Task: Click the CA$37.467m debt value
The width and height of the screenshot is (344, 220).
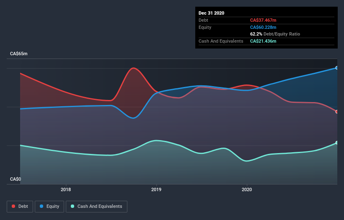Action: click(263, 20)
